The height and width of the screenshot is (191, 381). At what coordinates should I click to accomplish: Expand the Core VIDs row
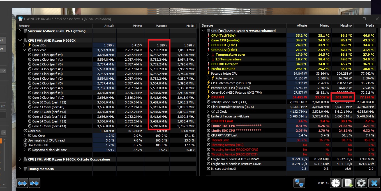coord(24,45)
